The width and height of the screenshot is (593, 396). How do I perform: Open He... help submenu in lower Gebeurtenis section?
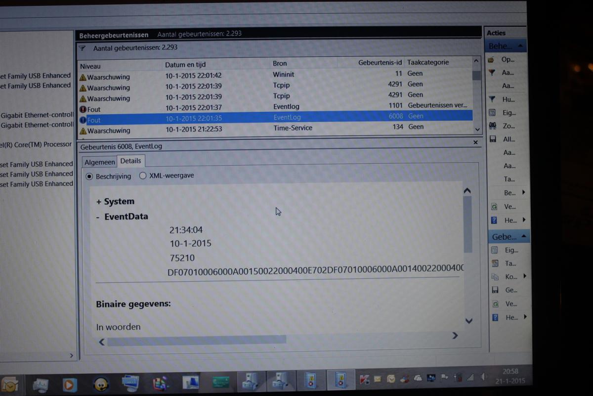pos(525,317)
